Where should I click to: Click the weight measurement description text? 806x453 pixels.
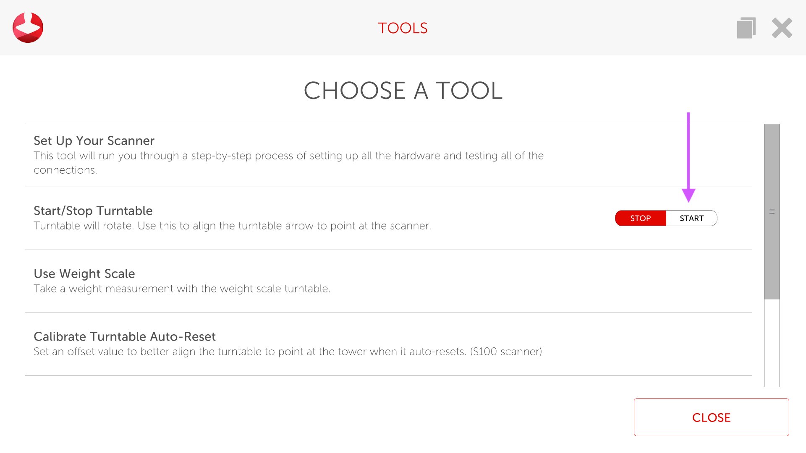click(182, 289)
